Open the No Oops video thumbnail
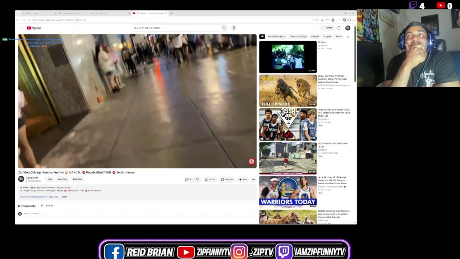Image resolution: width=460 pixels, height=259 pixels. pyautogui.click(x=288, y=57)
